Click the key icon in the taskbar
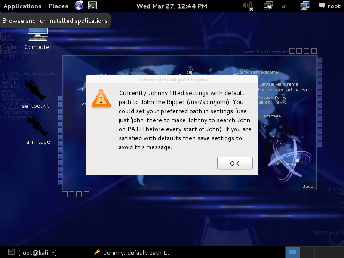This screenshot has width=344, height=258. coord(97,252)
